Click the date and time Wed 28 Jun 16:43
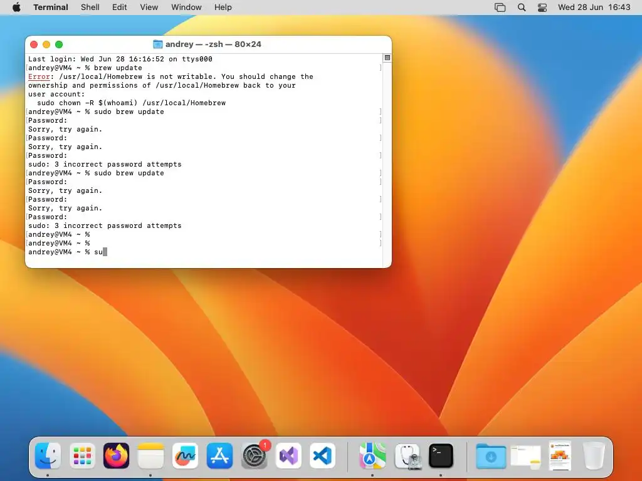The image size is (642, 481). click(x=594, y=8)
